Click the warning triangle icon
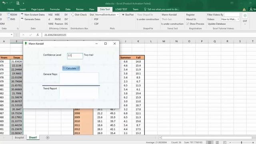Image resolution: width=256 pixels, height=144 pixels. [244, 10]
